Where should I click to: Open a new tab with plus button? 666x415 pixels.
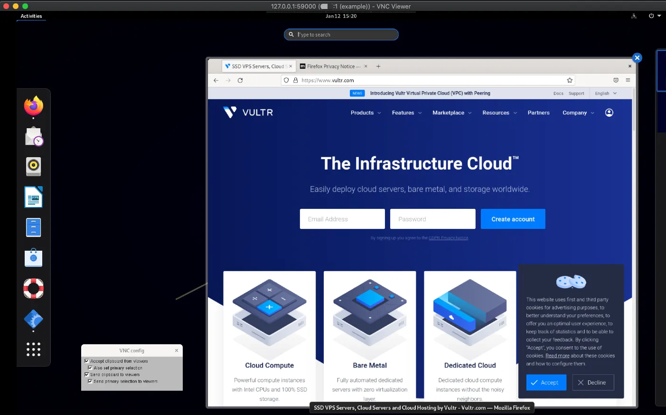tap(378, 66)
